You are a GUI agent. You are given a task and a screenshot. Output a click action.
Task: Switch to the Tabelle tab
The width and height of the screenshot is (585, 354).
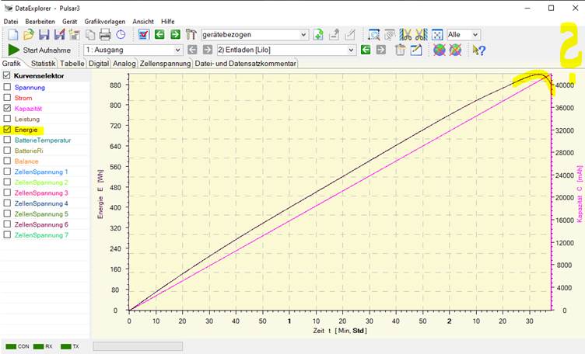tap(72, 64)
